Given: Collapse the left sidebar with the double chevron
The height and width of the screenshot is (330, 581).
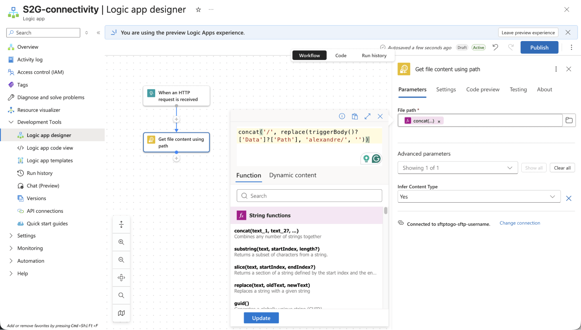Looking at the screenshot, I should tap(98, 33).
